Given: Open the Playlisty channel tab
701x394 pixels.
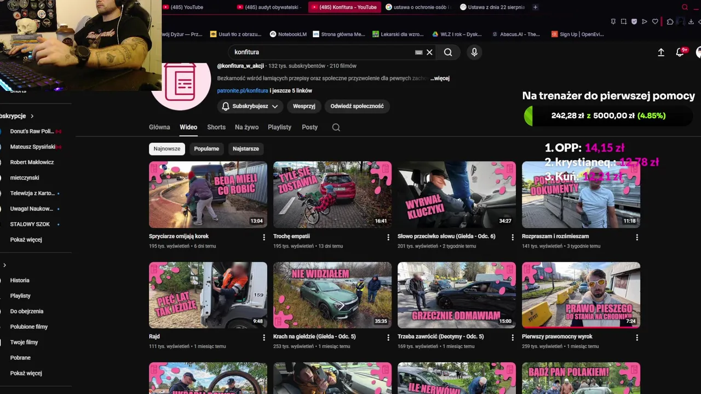Looking at the screenshot, I should 279,127.
